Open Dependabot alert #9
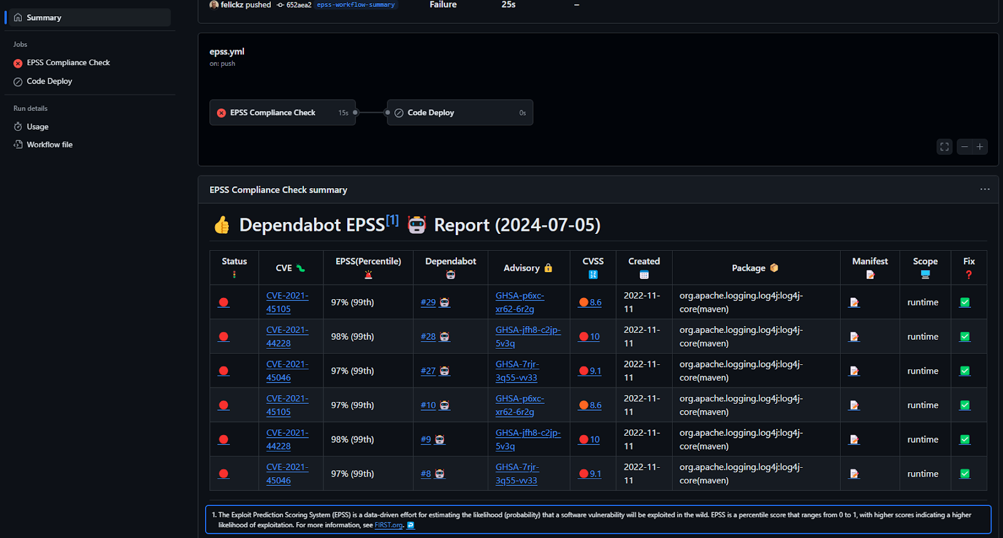The width and height of the screenshot is (1003, 538). (x=426, y=440)
